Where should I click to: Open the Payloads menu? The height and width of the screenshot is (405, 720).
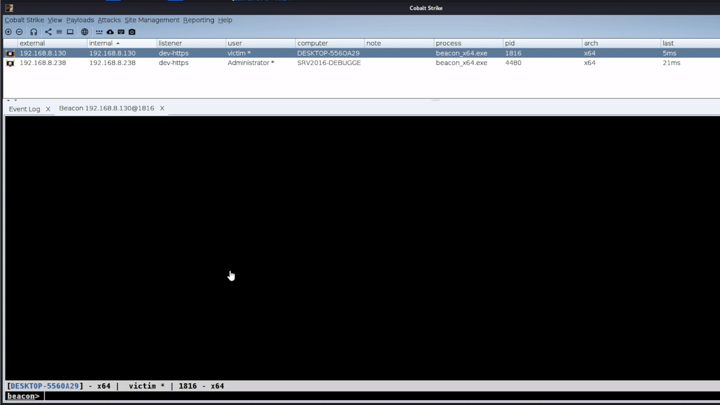point(80,20)
